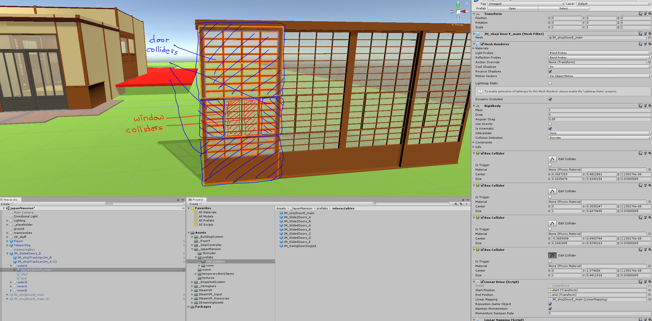Click the scene orientation gizmo cube

[x=458, y=12]
